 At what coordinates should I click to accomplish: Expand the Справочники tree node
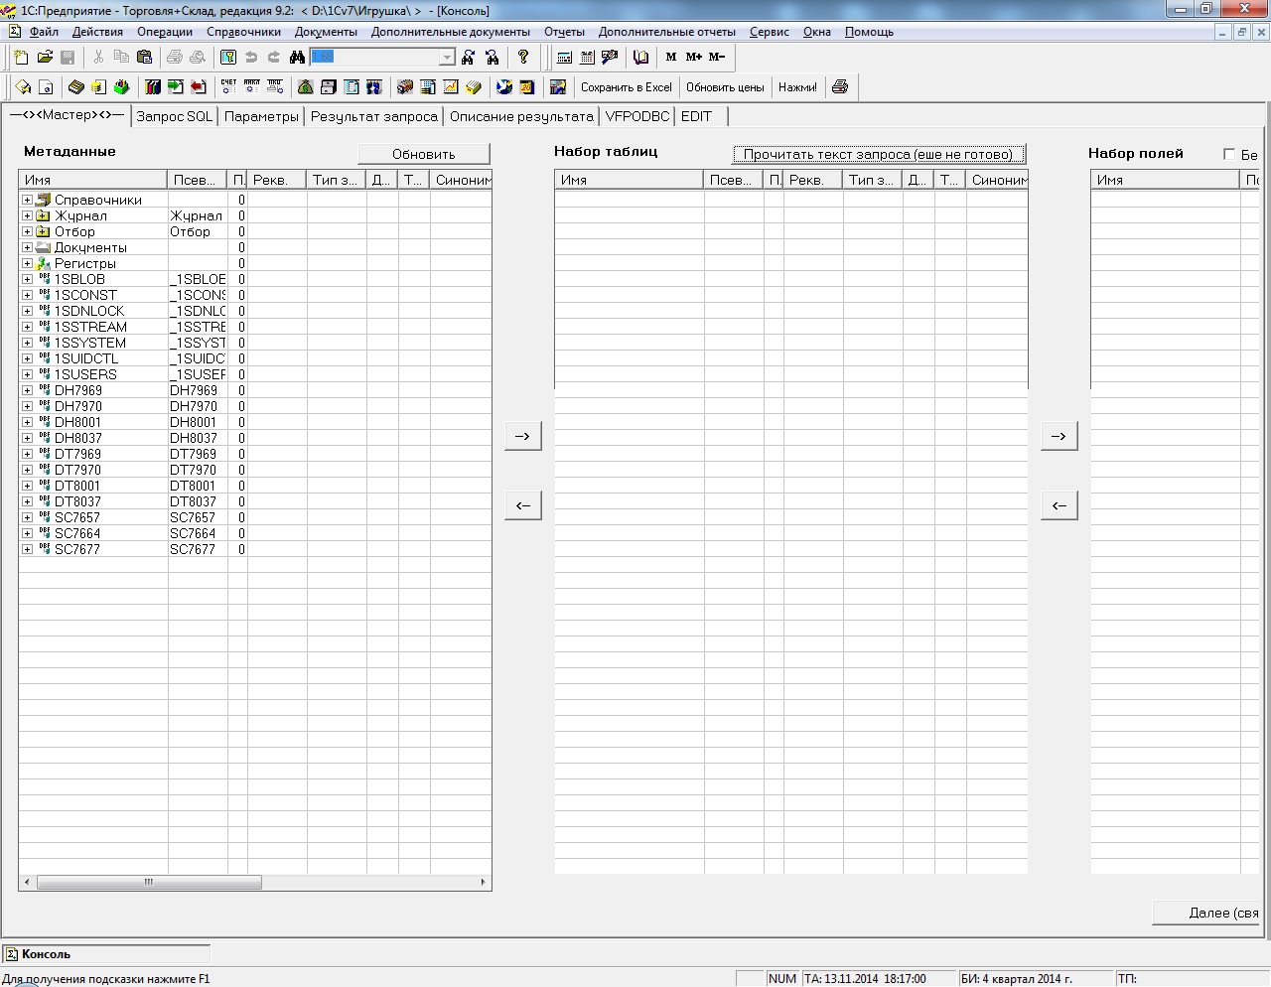click(x=27, y=200)
